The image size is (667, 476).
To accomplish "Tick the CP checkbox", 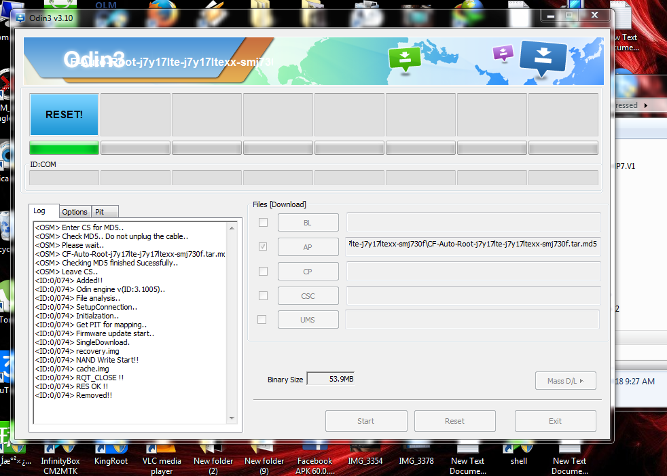I will coord(264,272).
